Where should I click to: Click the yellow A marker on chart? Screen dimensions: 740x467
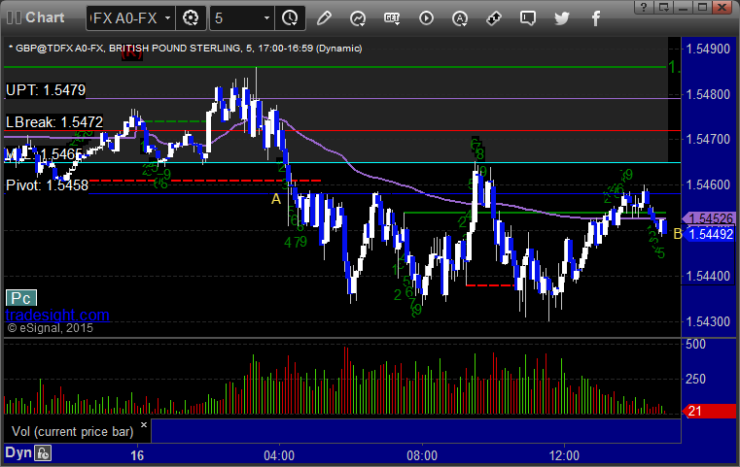(x=276, y=199)
